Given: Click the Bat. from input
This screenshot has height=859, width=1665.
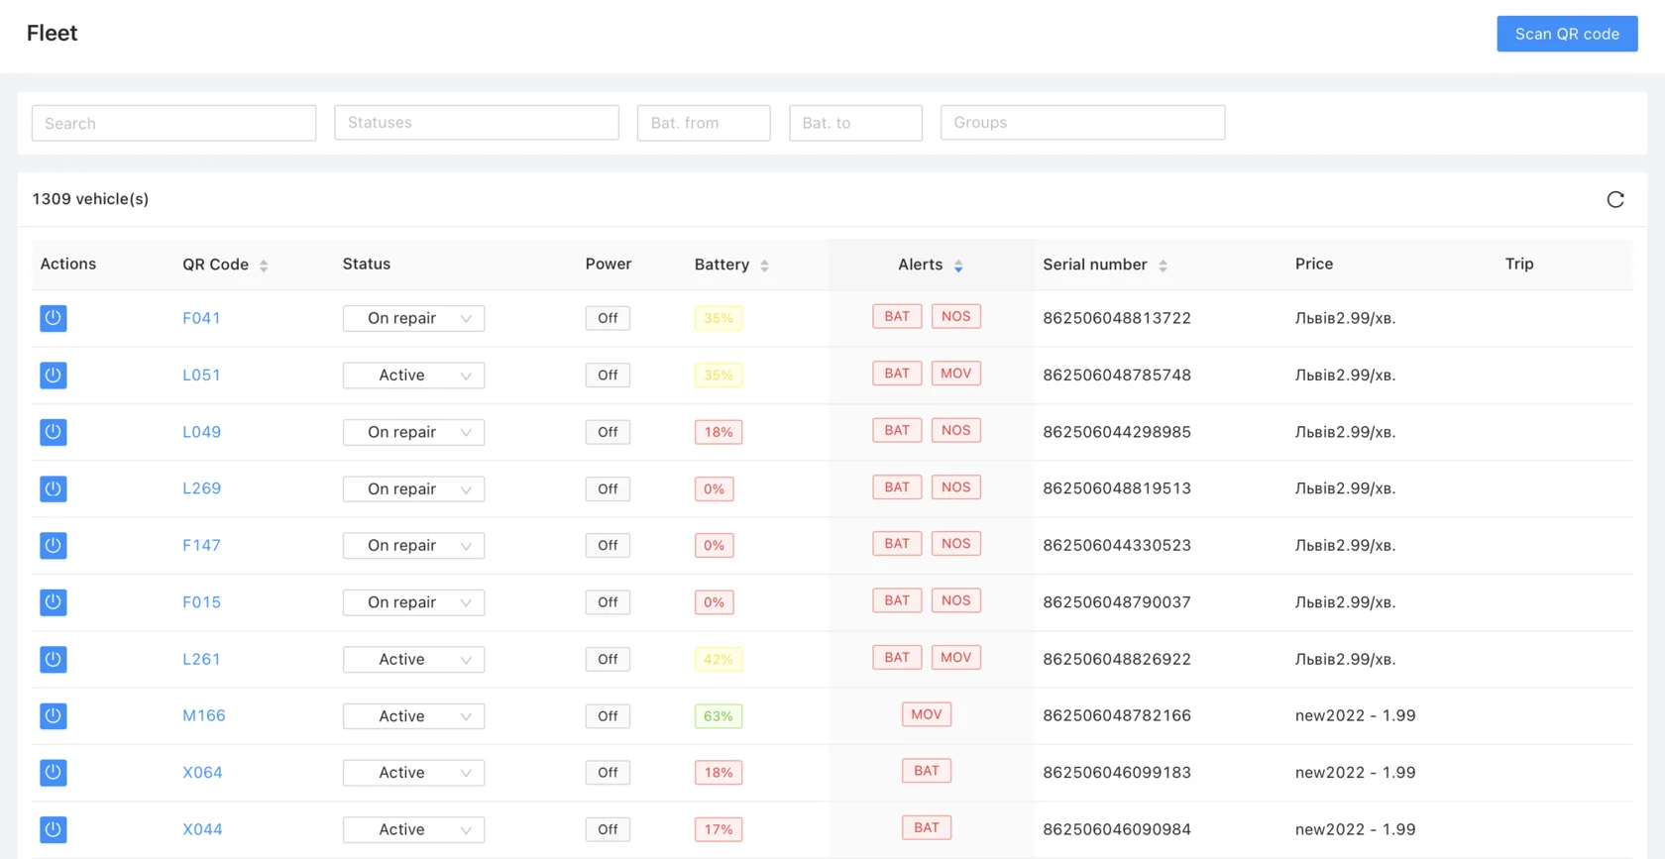Looking at the screenshot, I should click(704, 123).
